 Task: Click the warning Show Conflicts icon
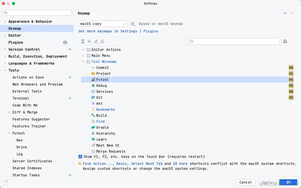click(102, 41)
